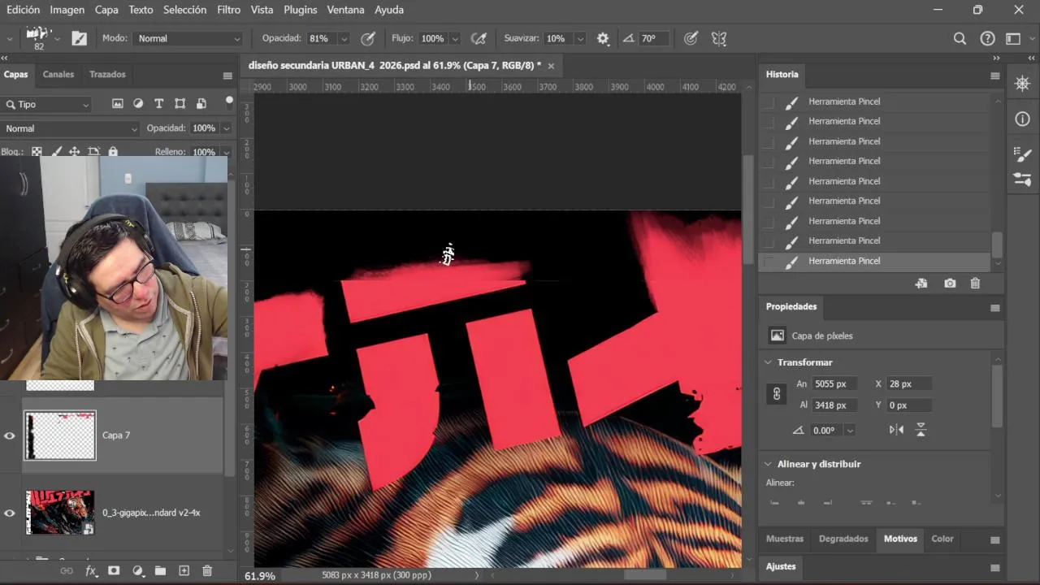Create a new group folder icon
This screenshot has height=585, width=1040.
(160, 571)
